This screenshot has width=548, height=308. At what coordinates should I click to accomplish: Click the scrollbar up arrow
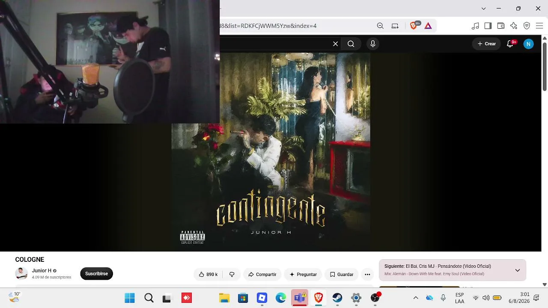(x=545, y=38)
